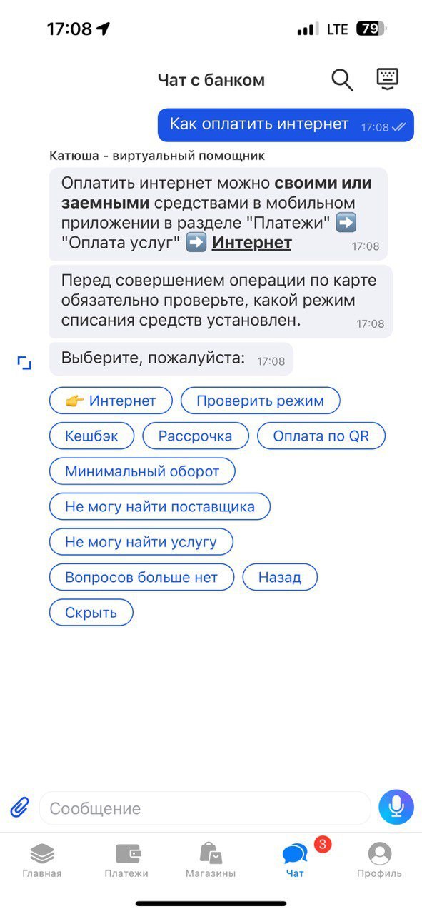
Task: Hide suggestions with the Скрыть button
Action: tap(91, 612)
